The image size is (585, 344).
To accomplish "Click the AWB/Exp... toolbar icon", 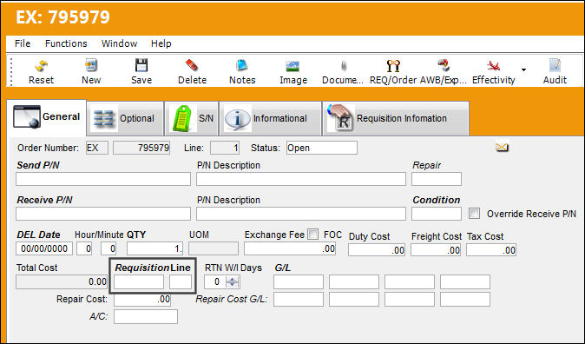I will coord(444,72).
